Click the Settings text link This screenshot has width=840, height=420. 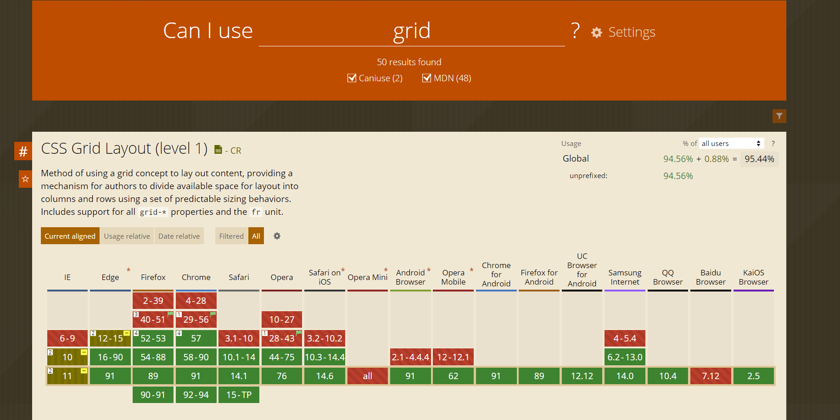point(632,32)
